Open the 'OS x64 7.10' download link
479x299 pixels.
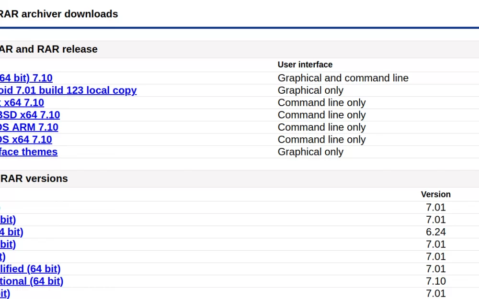(26, 139)
